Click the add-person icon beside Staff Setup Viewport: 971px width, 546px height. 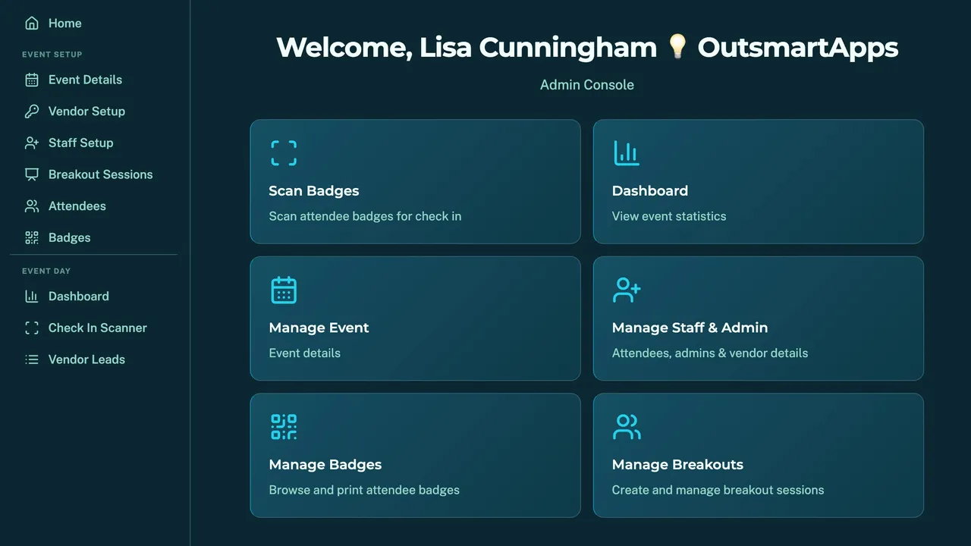[32, 143]
